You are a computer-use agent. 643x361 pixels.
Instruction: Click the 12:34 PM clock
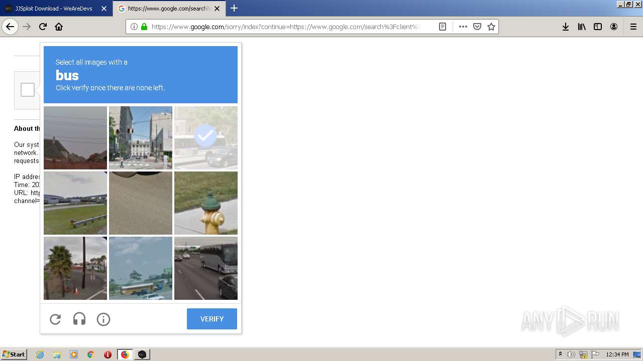click(x=617, y=354)
